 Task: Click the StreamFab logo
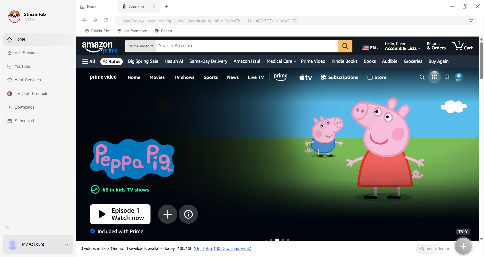(x=14, y=17)
